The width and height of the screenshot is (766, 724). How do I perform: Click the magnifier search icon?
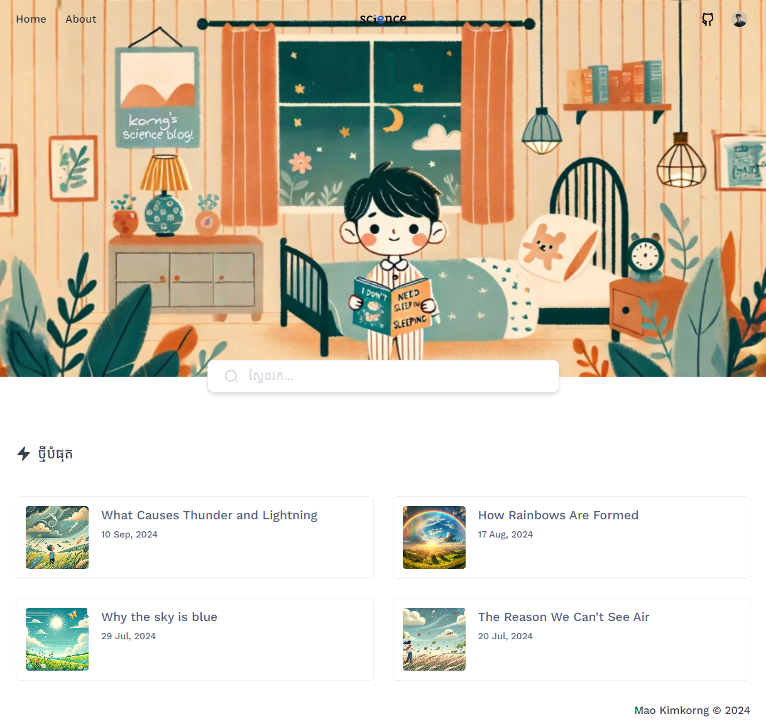(231, 376)
